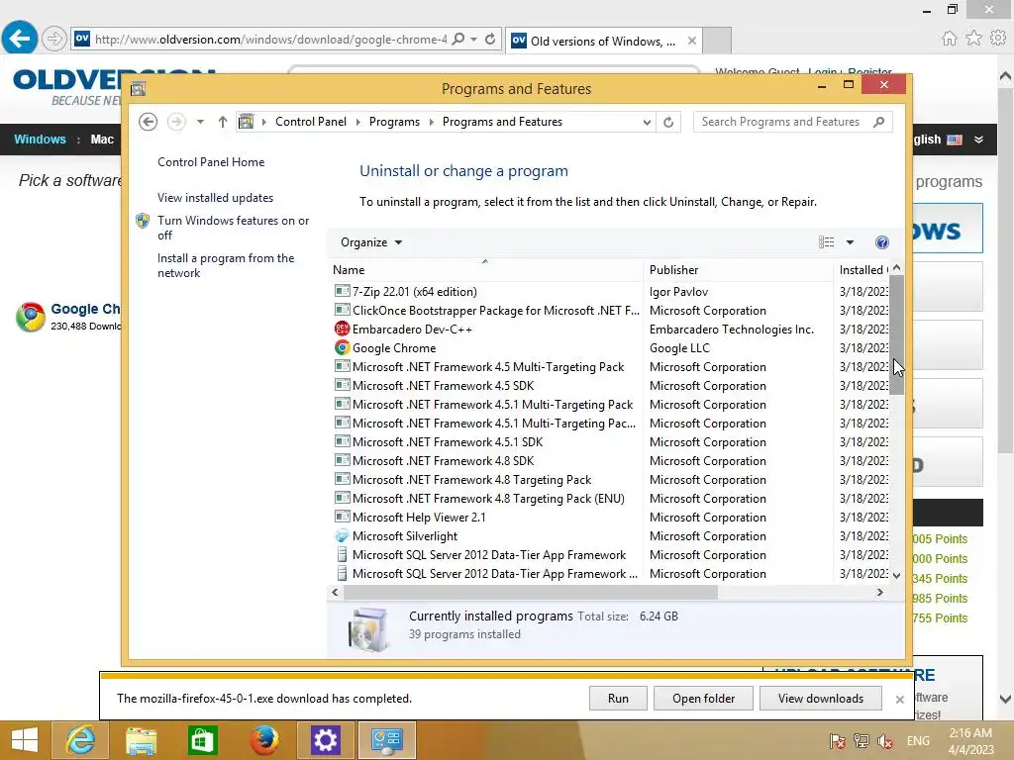Expand the Programs breadcrumb arrow
Screen dimensions: 1014x760
coord(432,122)
